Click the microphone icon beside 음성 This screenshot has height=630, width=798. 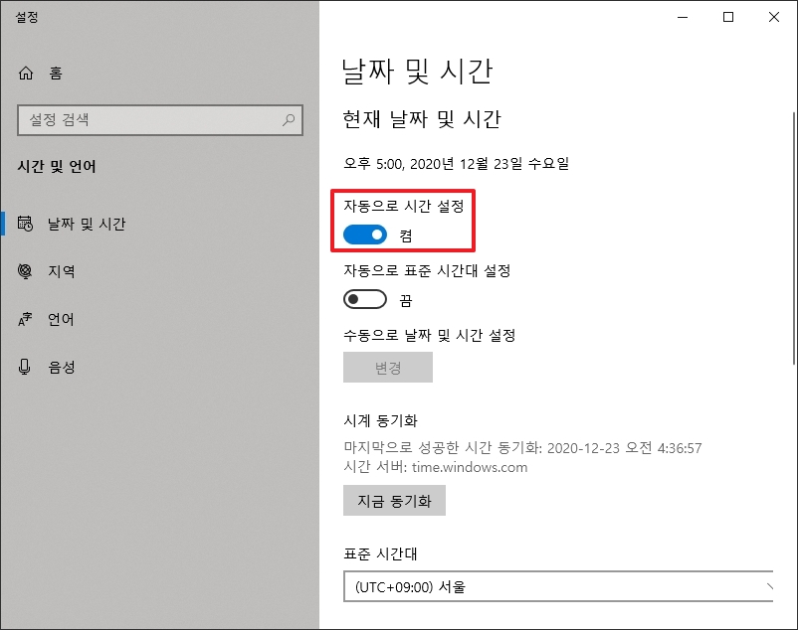(x=25, y=367)
